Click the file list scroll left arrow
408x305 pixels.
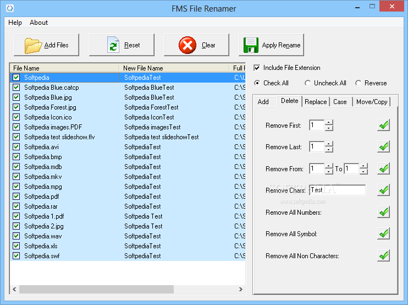pos(14,289)
